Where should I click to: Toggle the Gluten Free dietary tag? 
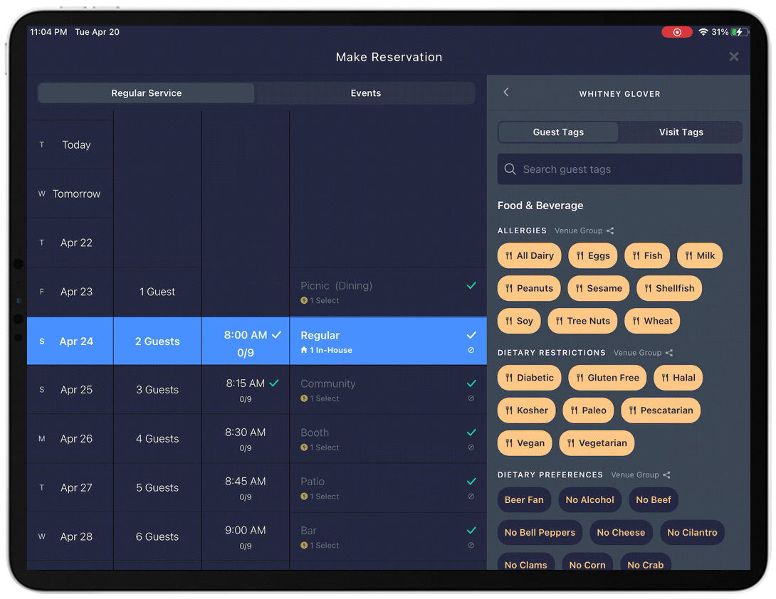pyautogui.click(x=607, y=378)
